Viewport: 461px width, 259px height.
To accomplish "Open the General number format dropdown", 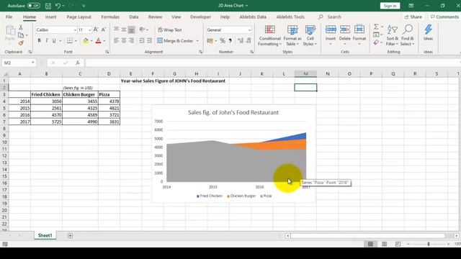I will click(249, 30).
